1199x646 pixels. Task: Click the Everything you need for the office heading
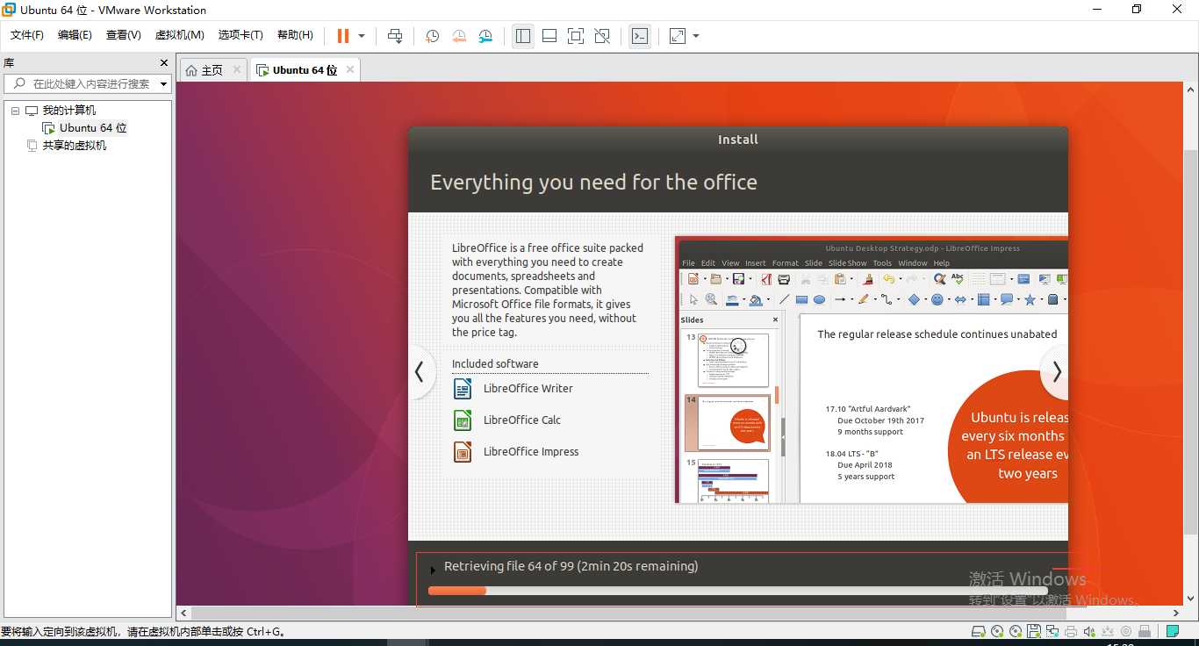[593, 183]
